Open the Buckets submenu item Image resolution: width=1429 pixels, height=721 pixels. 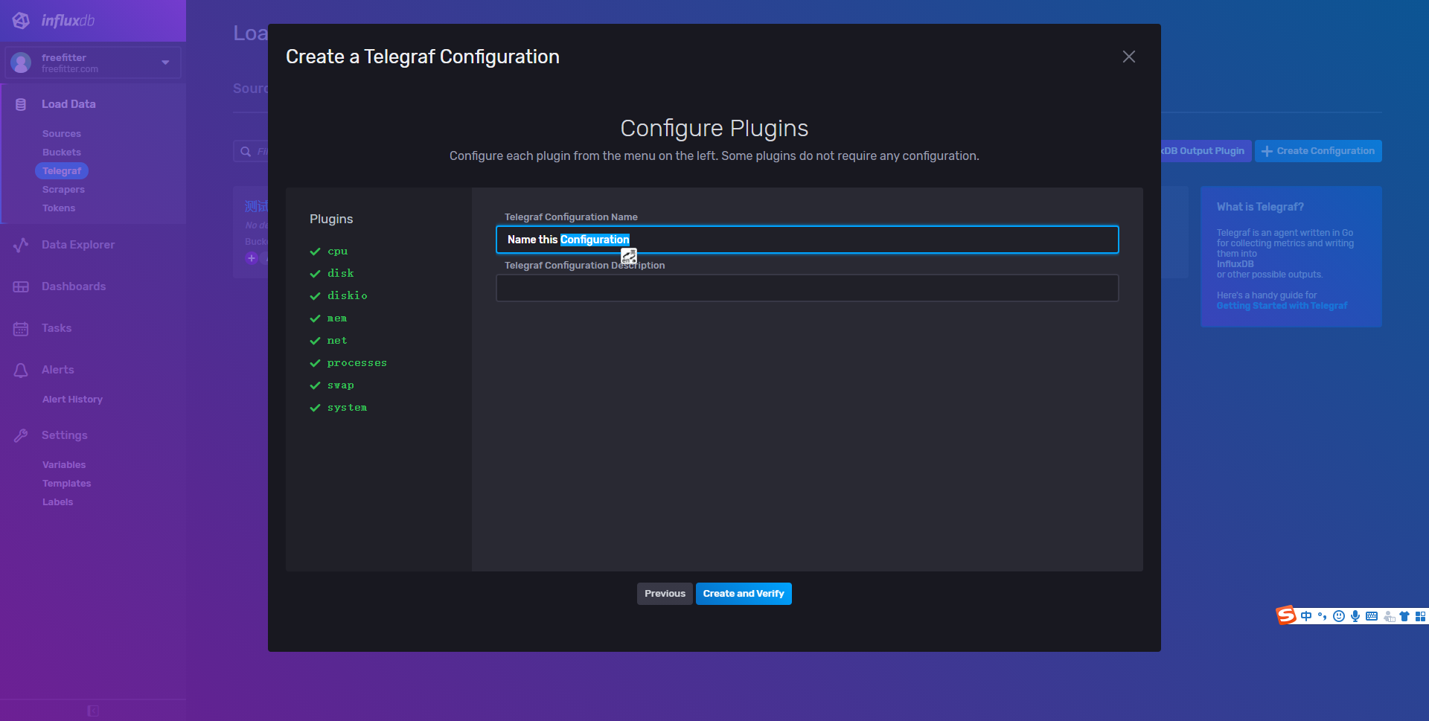click(x=62, y=153)
